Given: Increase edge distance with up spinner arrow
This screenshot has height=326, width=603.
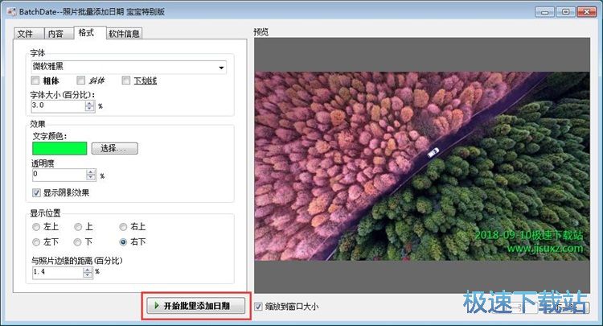Looking at the screenshot, I should (88, 270).
